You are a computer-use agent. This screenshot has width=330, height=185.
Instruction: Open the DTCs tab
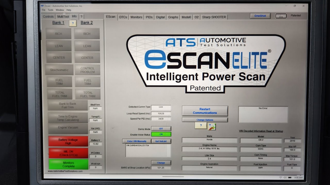[x=123, y=17]
